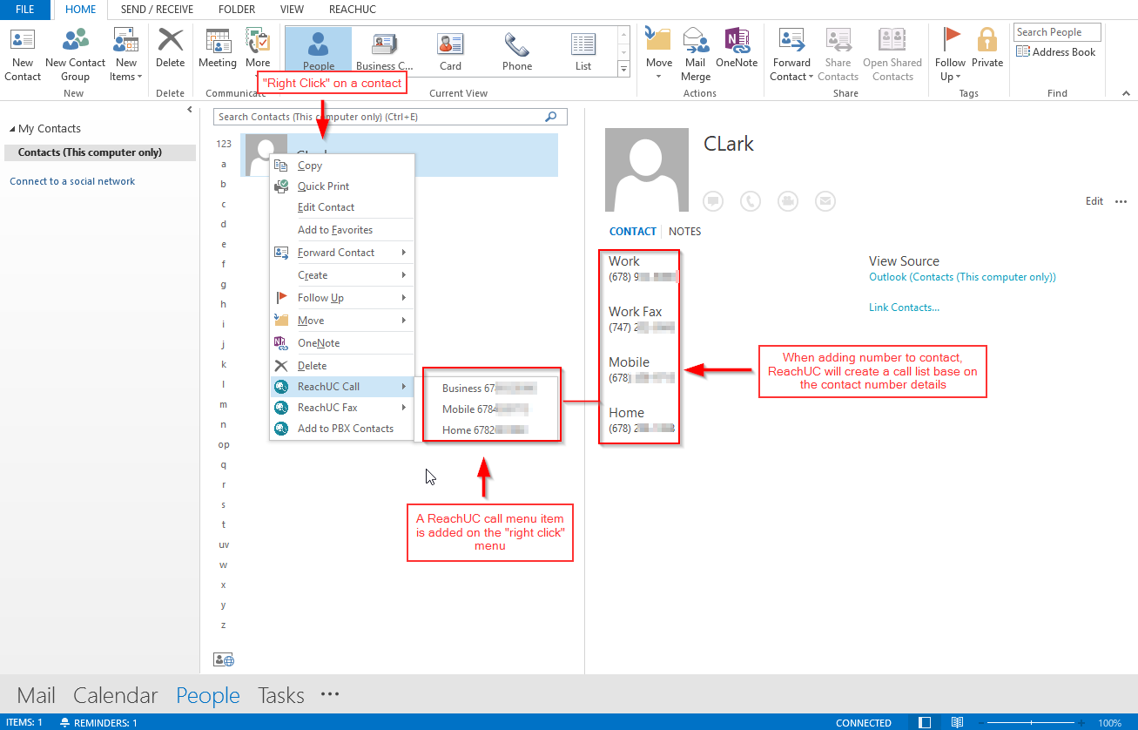The height and width of the screenshot is (730, 1138).
Task: Open the FILE tab
Action: point(25,10)
